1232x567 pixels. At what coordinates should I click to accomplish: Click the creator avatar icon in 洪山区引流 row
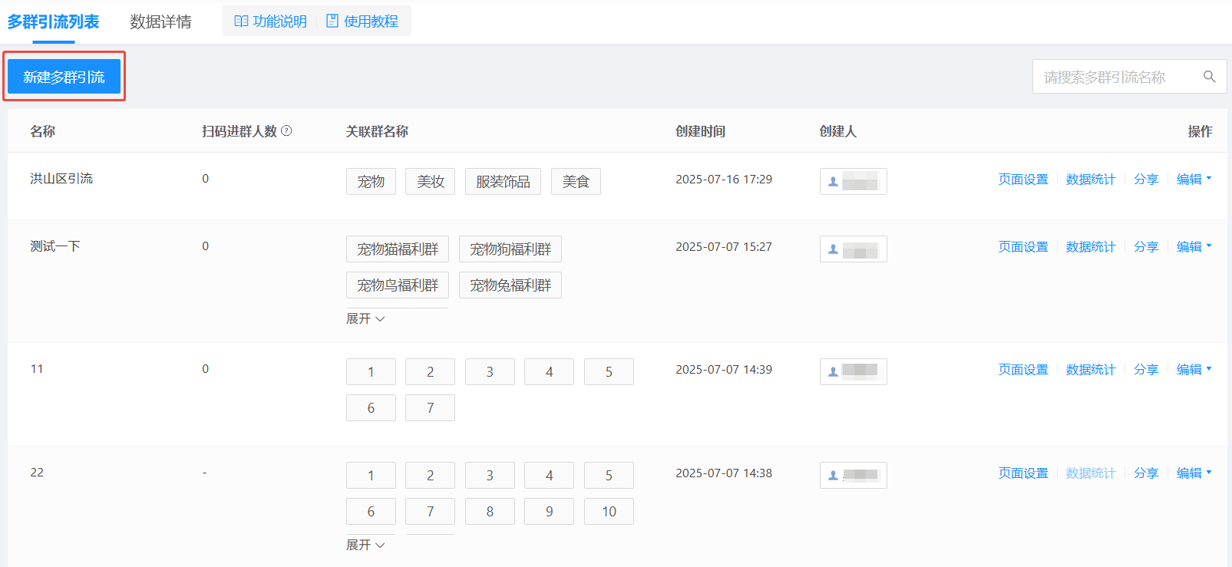pos(833,182)
